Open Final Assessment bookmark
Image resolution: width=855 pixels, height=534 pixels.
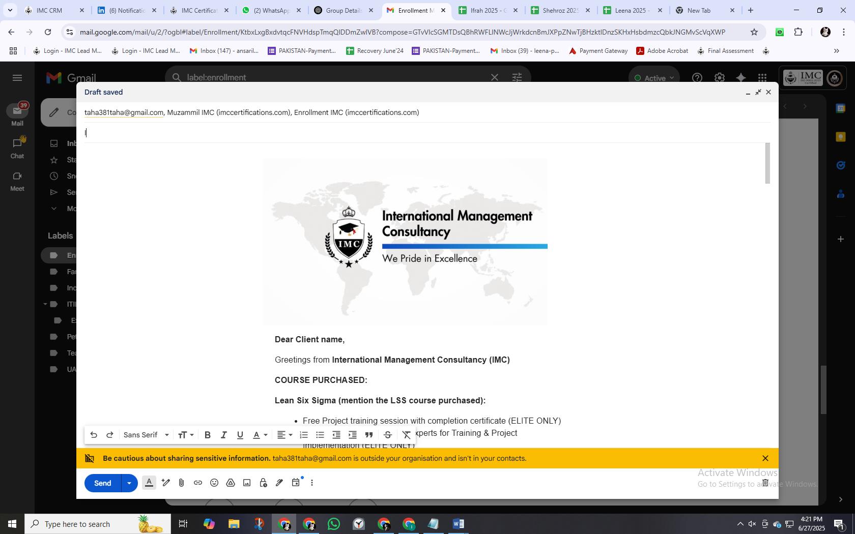coord(725,51)
